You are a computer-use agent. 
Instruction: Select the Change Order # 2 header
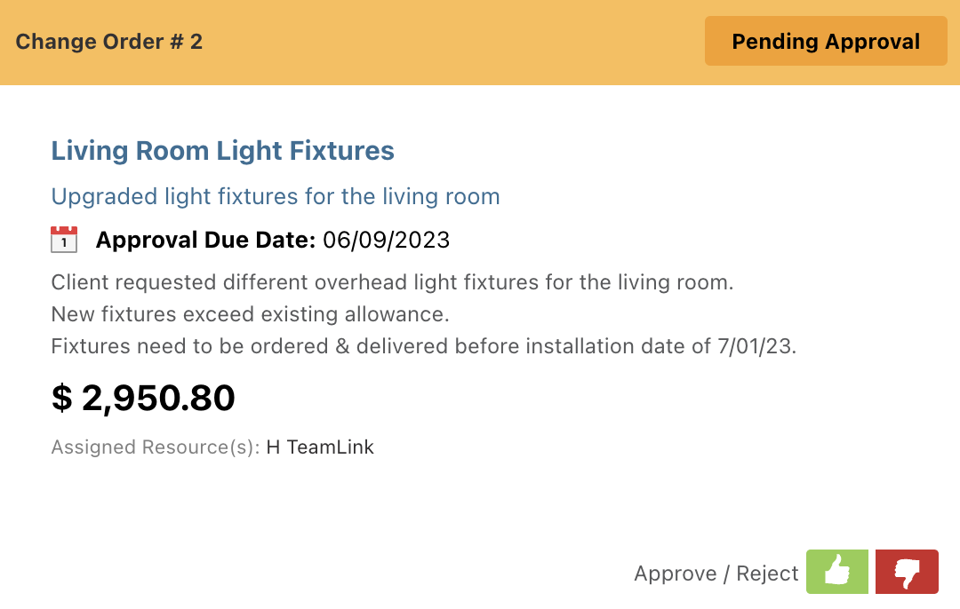tap(108, 41)
